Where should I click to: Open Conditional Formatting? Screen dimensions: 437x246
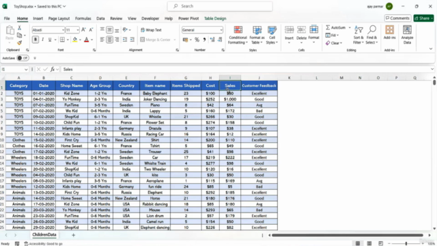click(x=238, y=35)
